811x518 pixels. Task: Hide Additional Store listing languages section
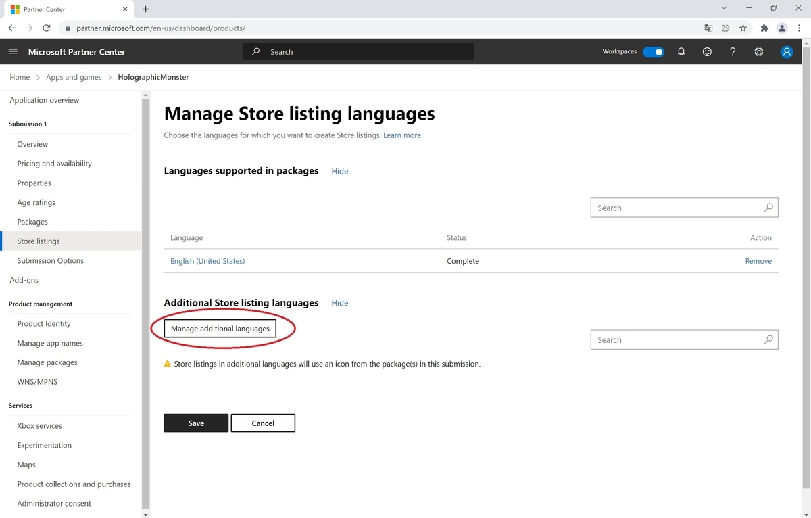(x=340, y=303)
